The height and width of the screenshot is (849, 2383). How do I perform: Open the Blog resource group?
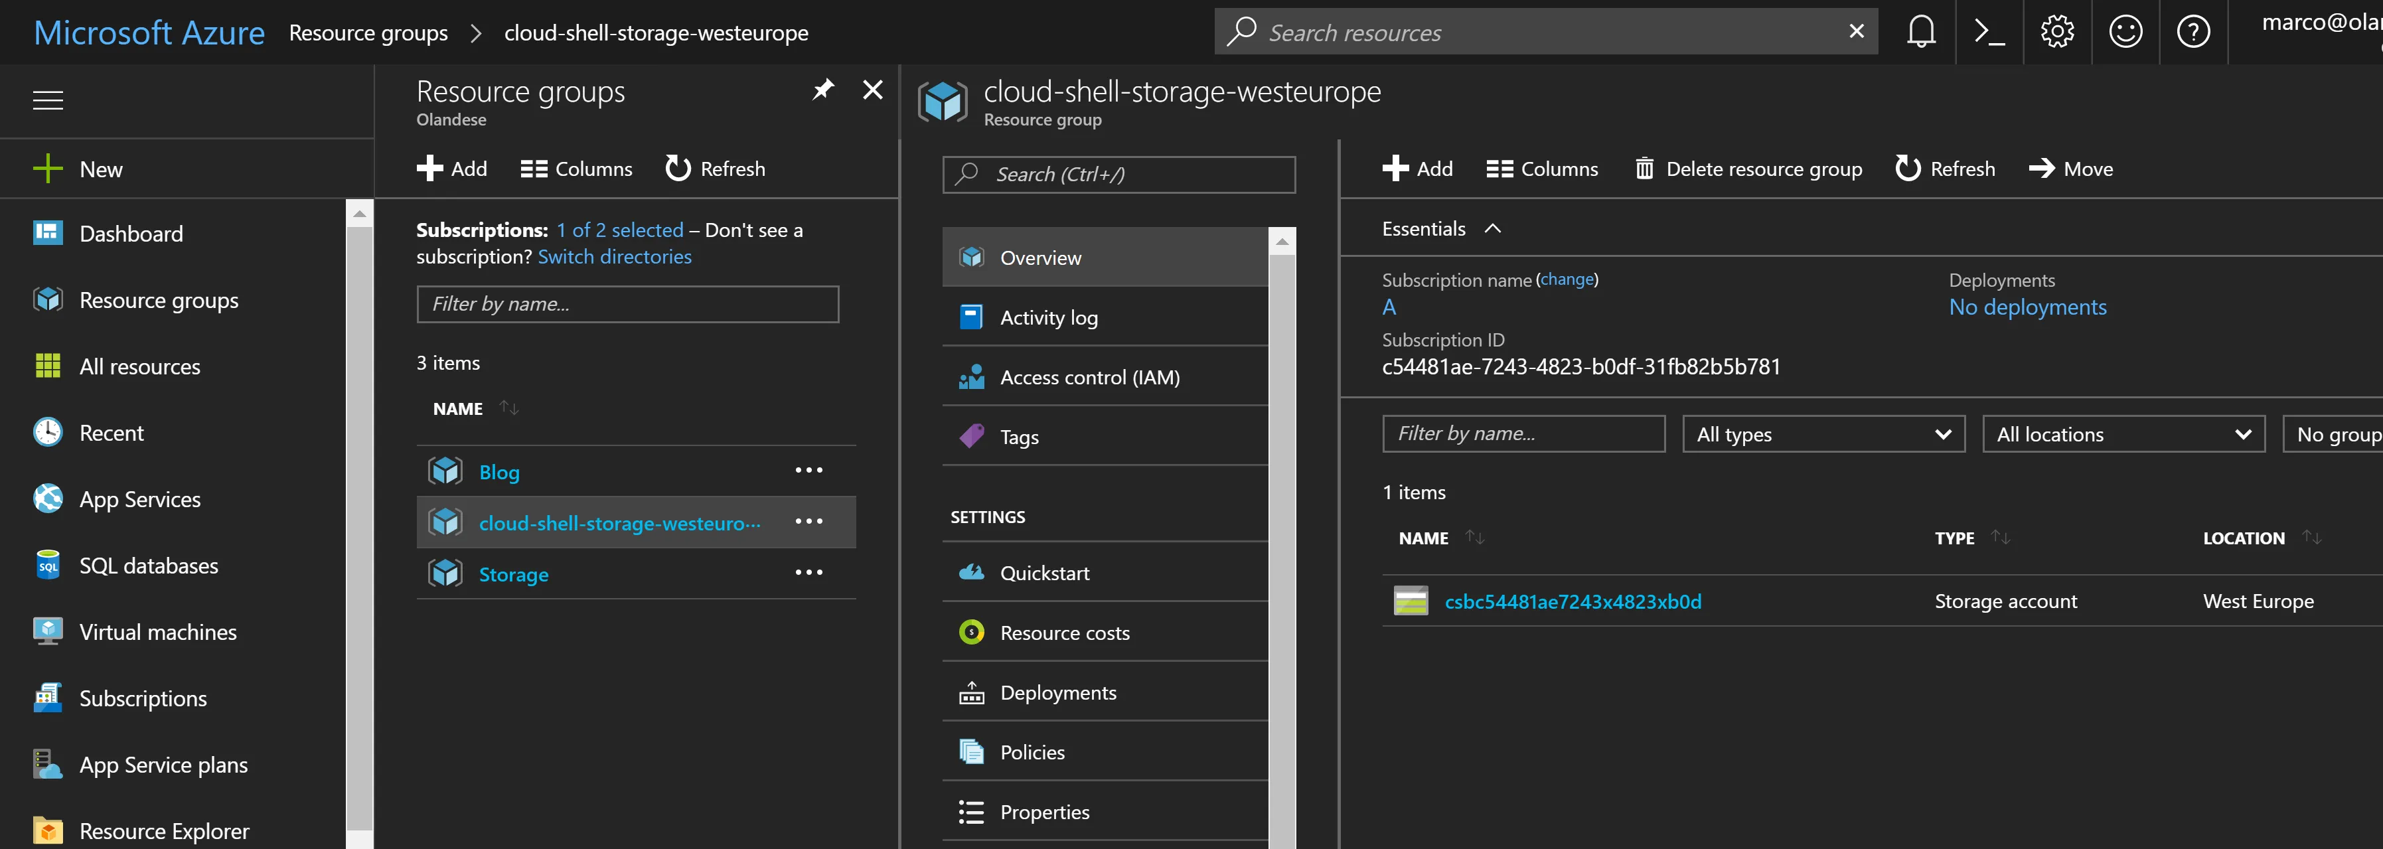click(x=500, y=472)
